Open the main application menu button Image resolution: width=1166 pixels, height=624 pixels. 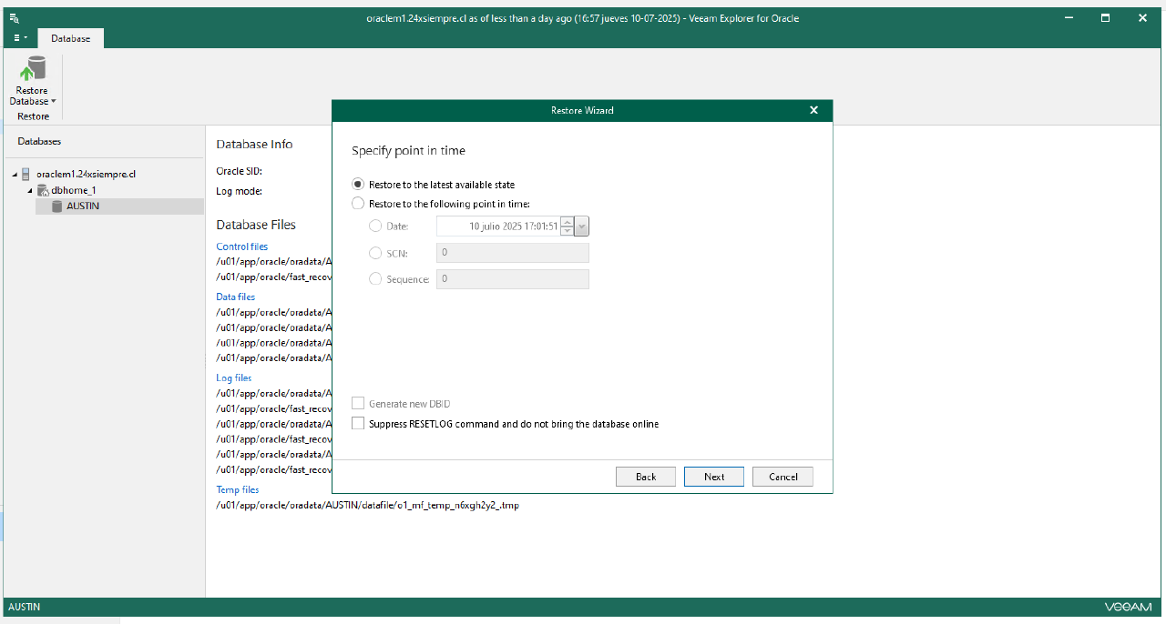[x=19, y=38]
